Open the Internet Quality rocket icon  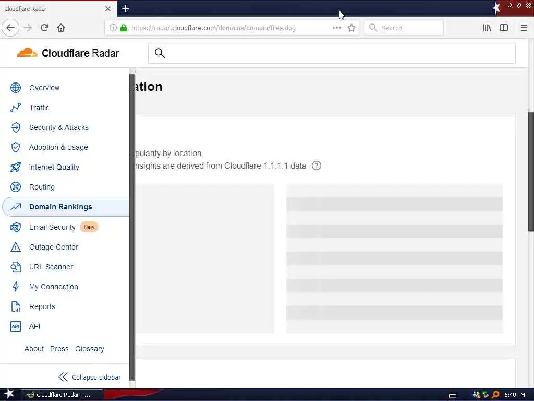click(x=16, y=167)
